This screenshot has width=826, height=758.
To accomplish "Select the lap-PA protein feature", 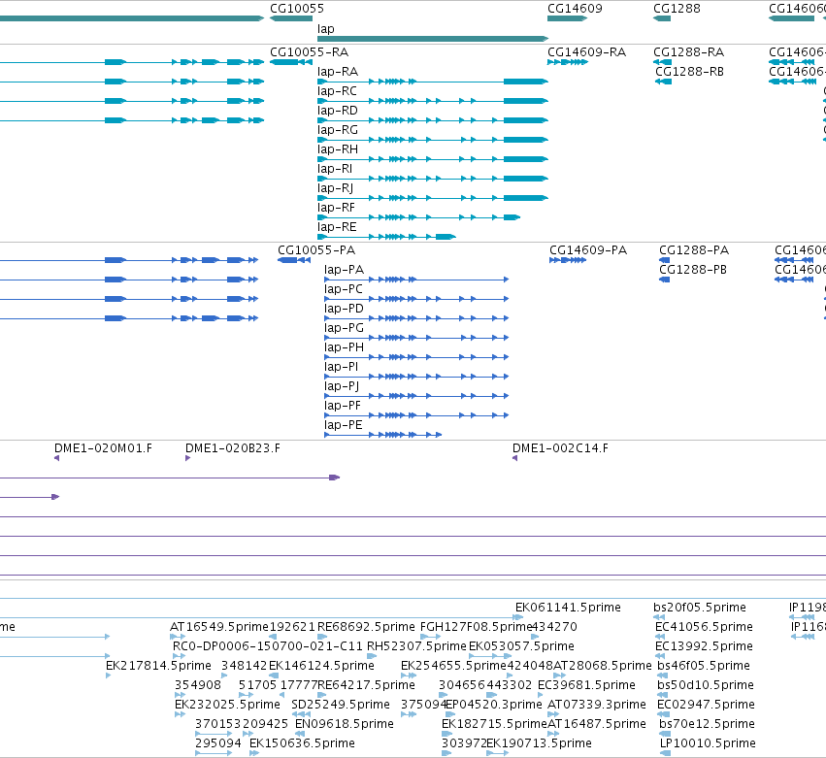I will click(416, 280).
